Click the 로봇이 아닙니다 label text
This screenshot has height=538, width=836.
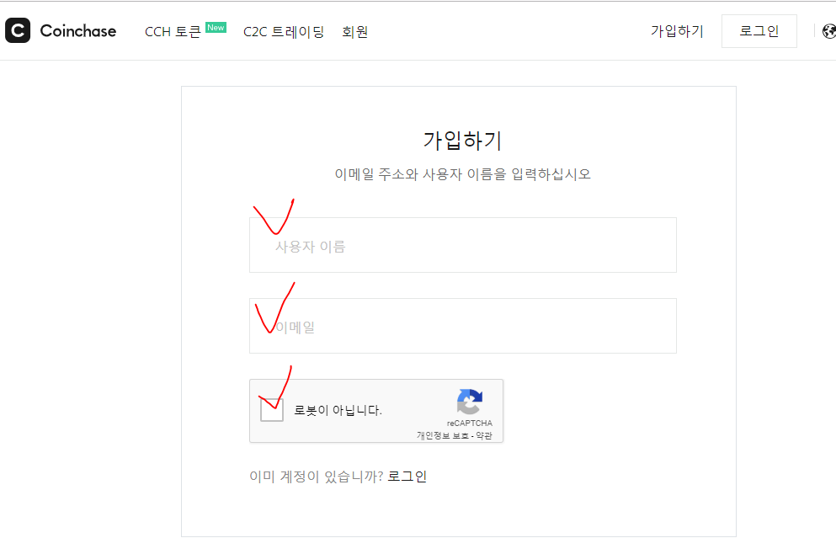pyautogui.click(x=338, y=411)
